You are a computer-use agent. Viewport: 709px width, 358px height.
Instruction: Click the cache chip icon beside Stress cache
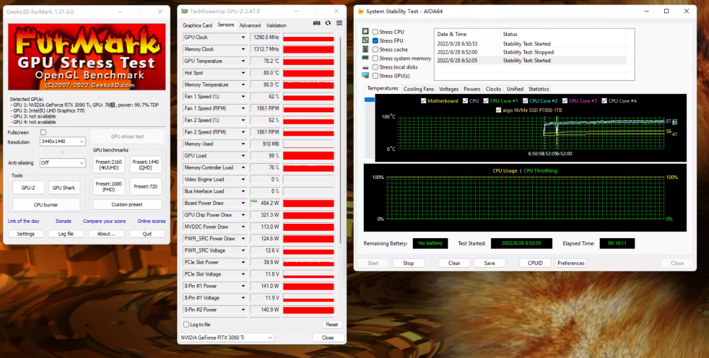[x=365, y=49]
